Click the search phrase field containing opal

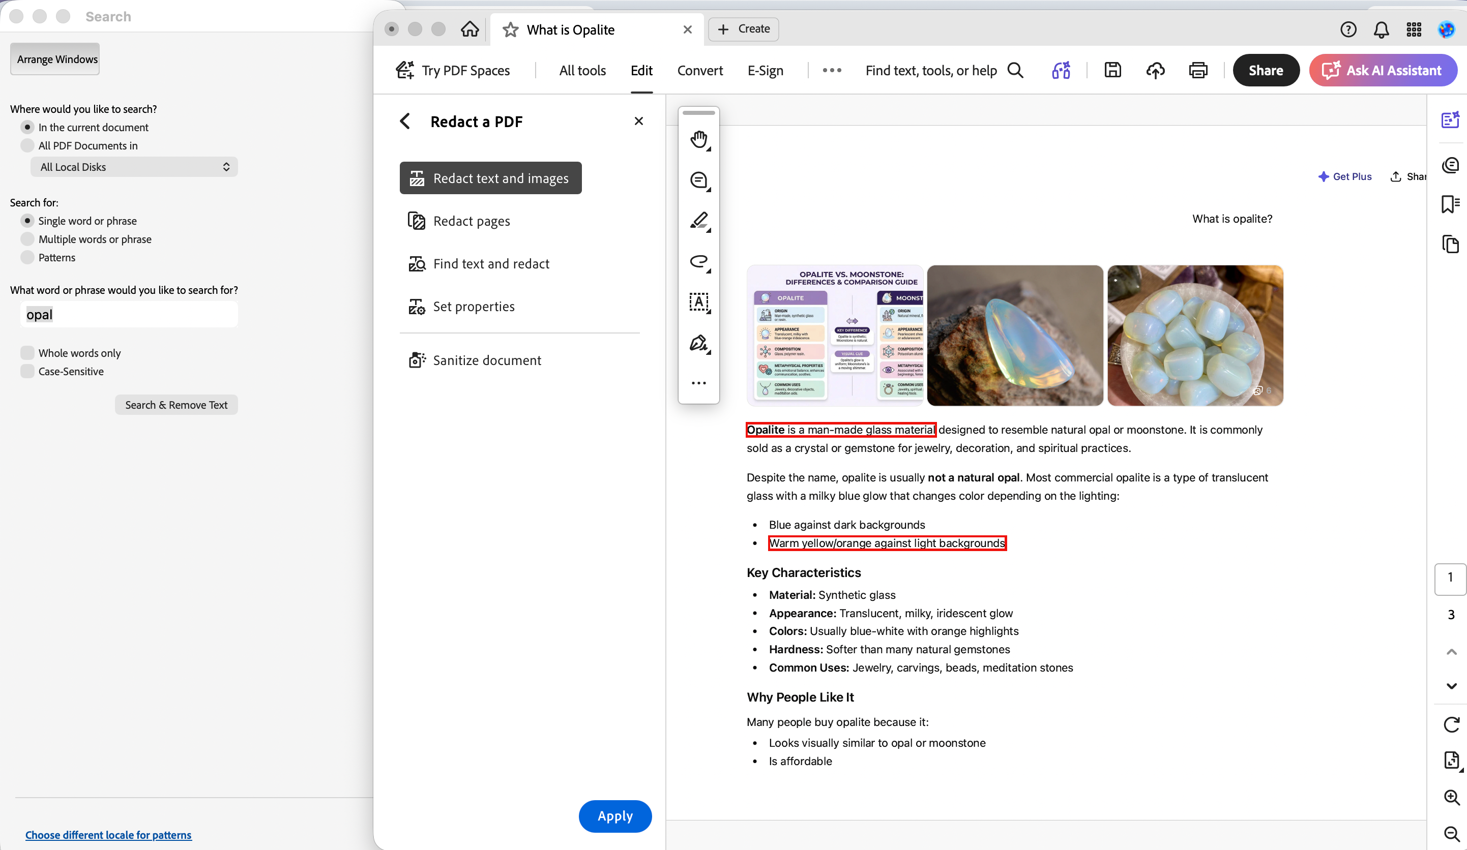(x=129, y=314)
